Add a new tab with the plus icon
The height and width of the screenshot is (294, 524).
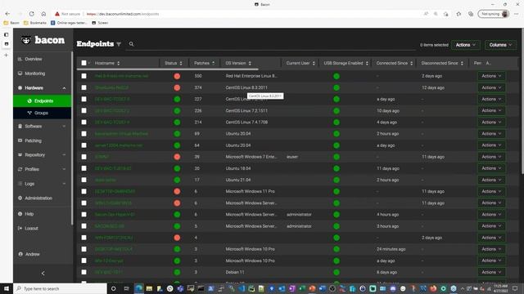pos(7,55)
